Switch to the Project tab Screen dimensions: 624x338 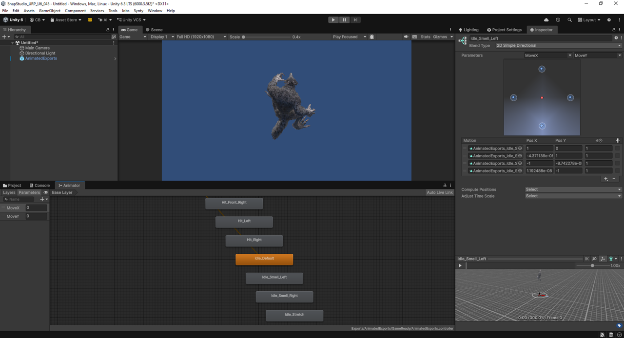12,186
